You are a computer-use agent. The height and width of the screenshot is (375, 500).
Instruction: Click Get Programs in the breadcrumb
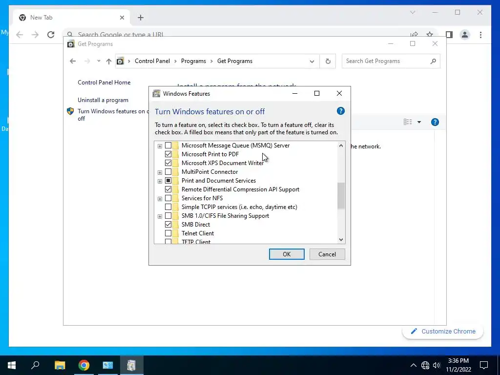[235, 61]
